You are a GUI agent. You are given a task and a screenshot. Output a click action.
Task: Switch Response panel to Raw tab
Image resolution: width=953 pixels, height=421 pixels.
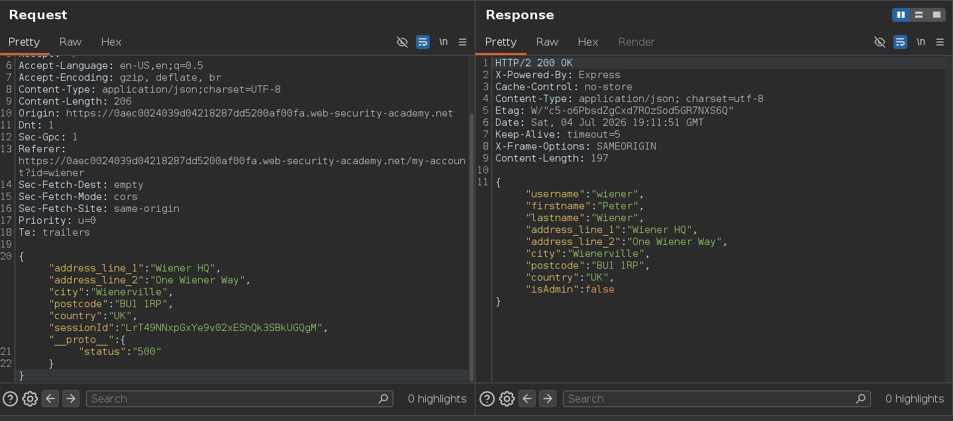547,42
